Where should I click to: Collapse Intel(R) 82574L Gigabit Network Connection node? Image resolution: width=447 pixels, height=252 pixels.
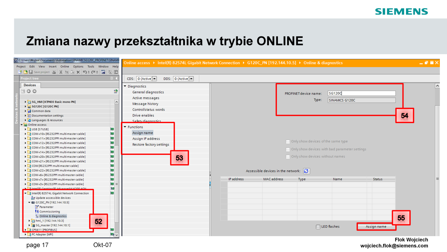click(25, 193)
